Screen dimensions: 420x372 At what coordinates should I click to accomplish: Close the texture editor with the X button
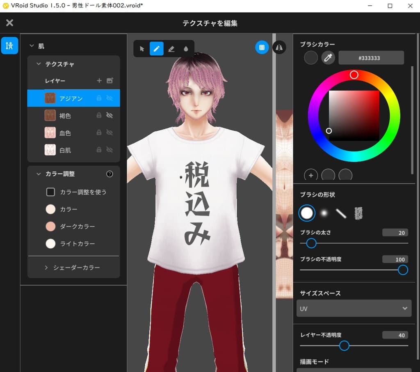click(9, 23)
